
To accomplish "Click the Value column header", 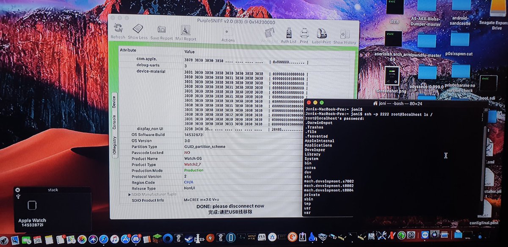I will click(x=189, y=51).
